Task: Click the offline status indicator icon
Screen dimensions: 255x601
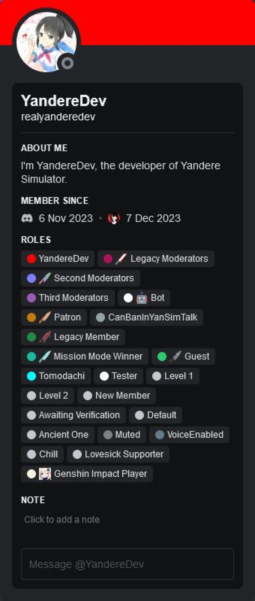Action: (67, 63)
